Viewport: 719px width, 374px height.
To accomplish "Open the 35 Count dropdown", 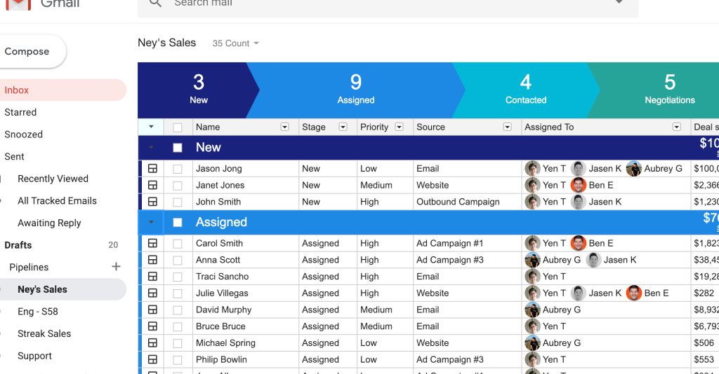I will [x=236, y=43].
